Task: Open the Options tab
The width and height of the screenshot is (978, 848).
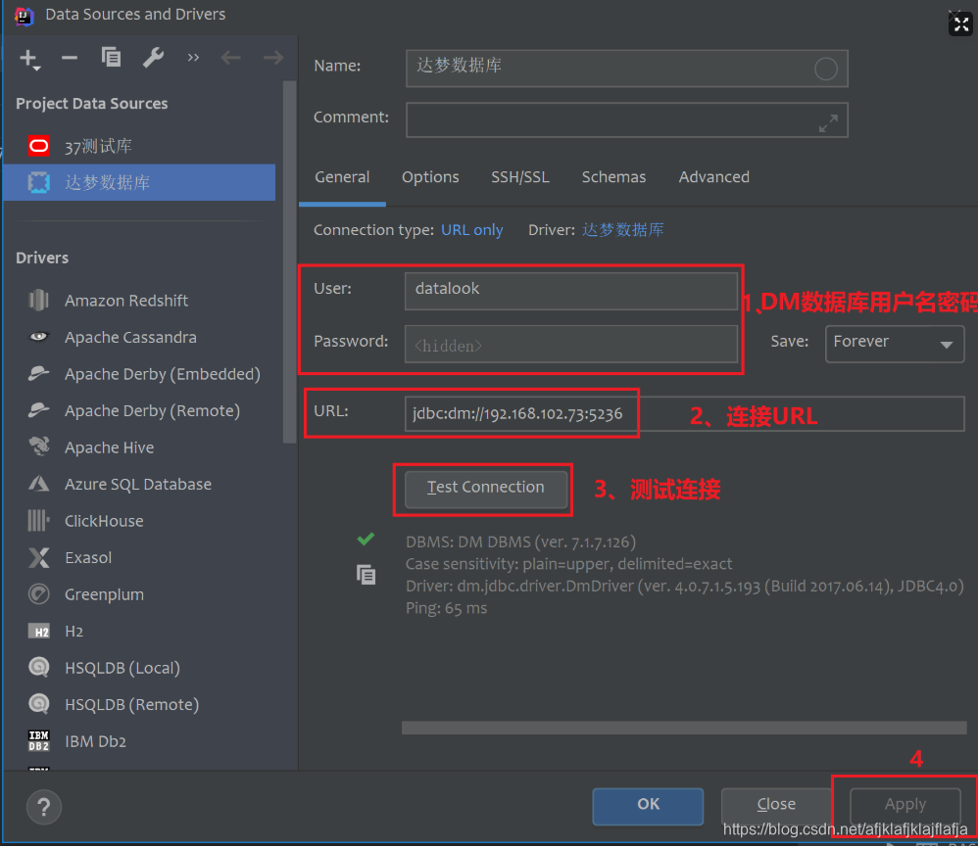Action: click(430, 177)
